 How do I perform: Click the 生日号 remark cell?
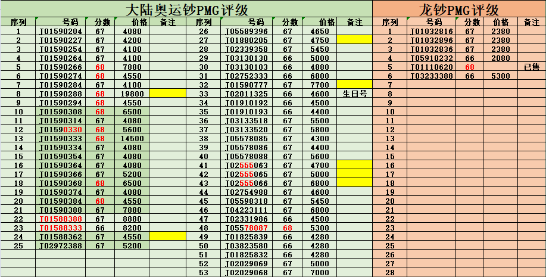click(354, 94)
